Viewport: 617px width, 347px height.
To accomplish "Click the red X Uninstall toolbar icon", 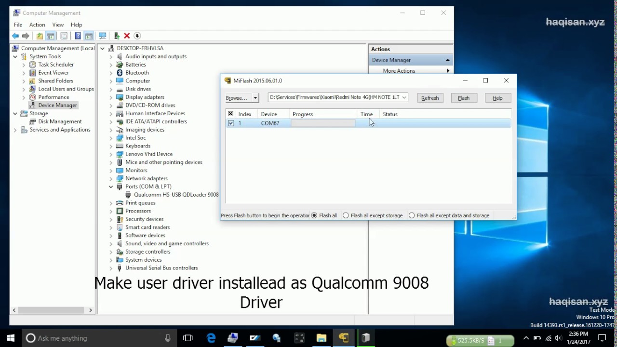I will coord(127,36).
